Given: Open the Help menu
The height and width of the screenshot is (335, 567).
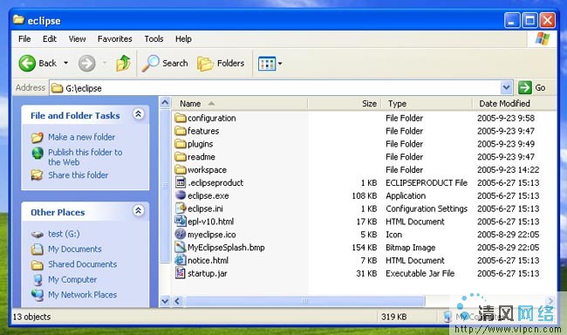Looking at the screenshot, I should (183, 38).
